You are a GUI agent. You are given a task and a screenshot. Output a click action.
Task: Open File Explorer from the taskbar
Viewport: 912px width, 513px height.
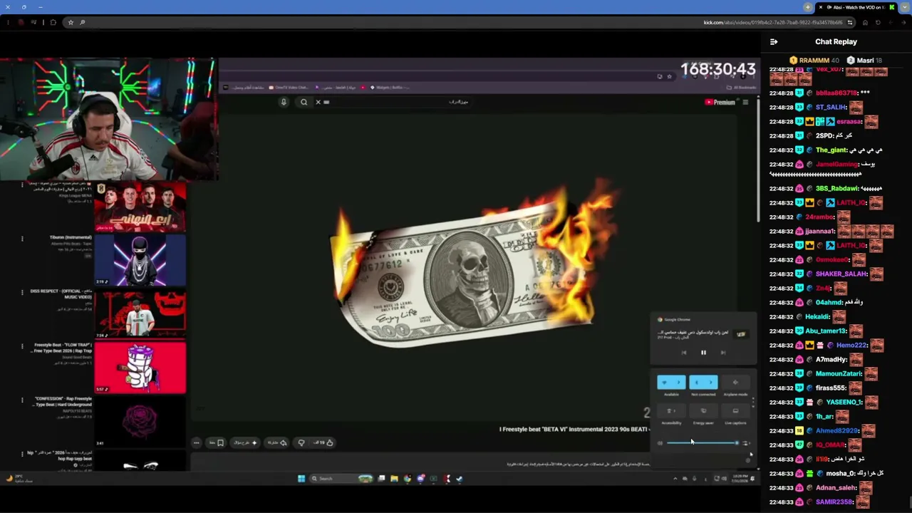point(394,479)
